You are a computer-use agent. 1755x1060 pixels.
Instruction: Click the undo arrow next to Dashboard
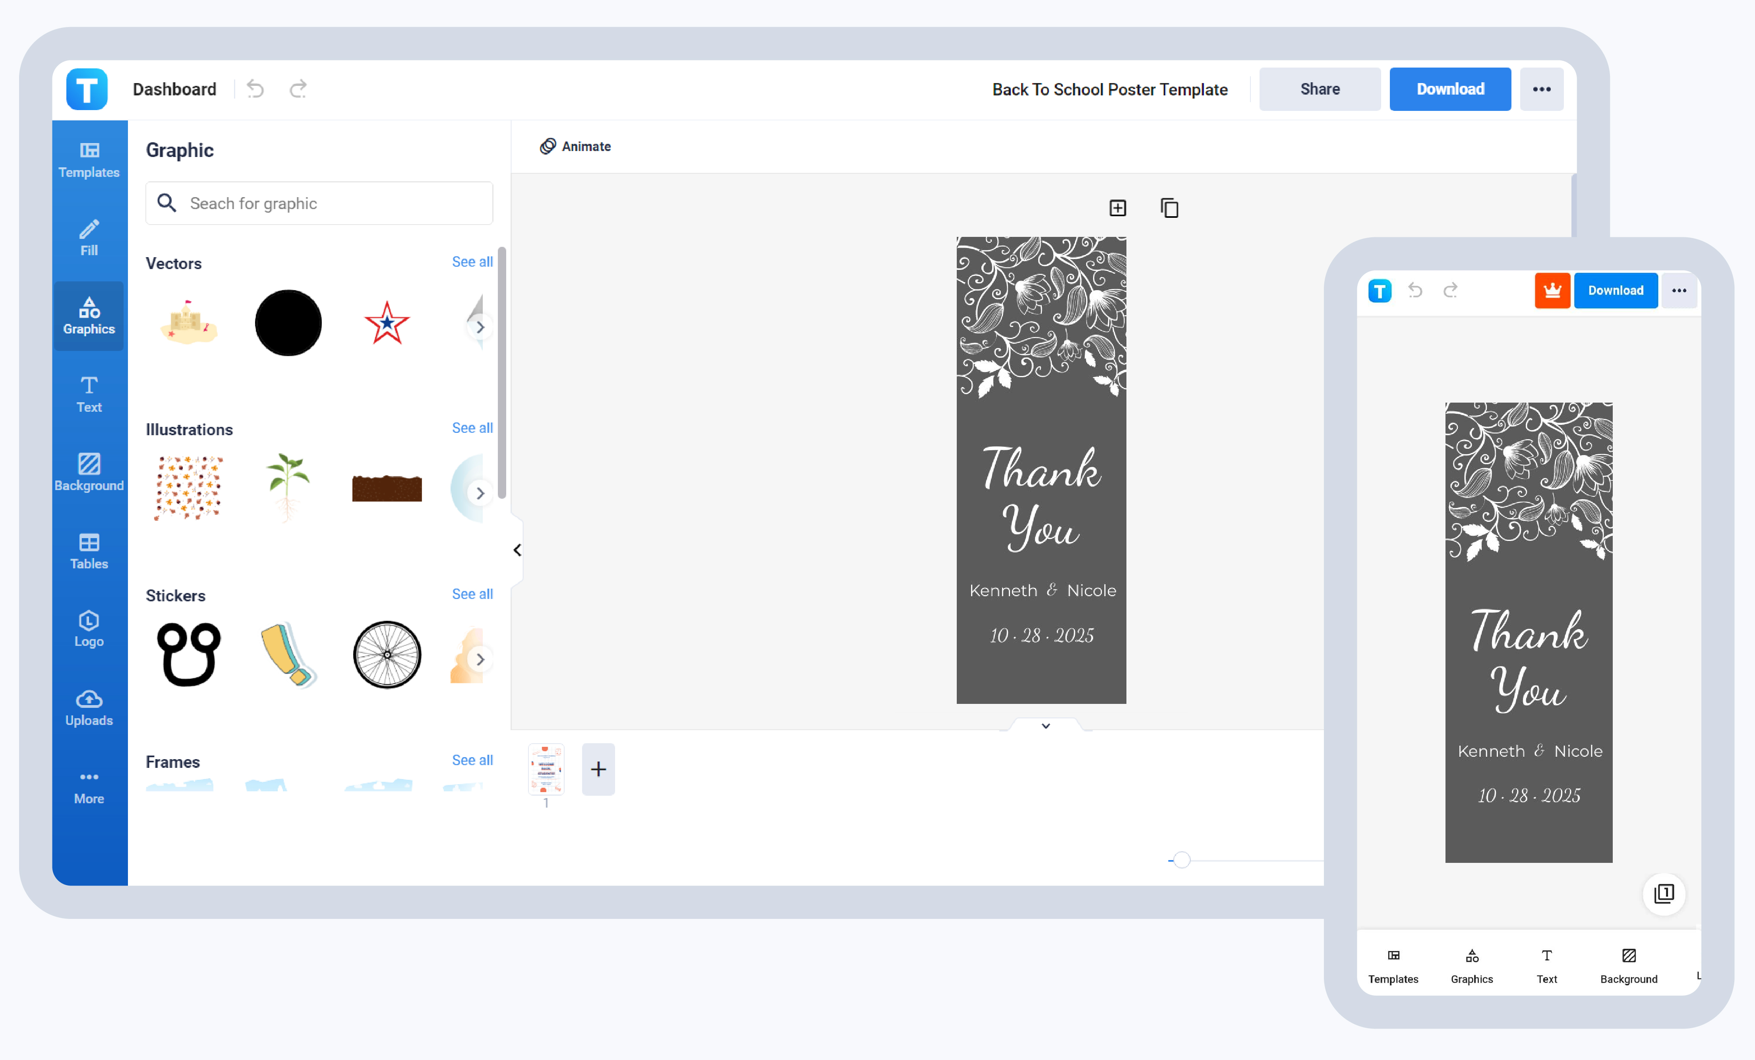click(255, 89)
